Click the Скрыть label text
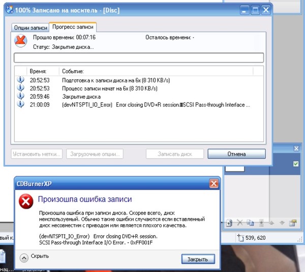This screenshot has height=272, width=305. pyautogui.click(x=40, y=256)
